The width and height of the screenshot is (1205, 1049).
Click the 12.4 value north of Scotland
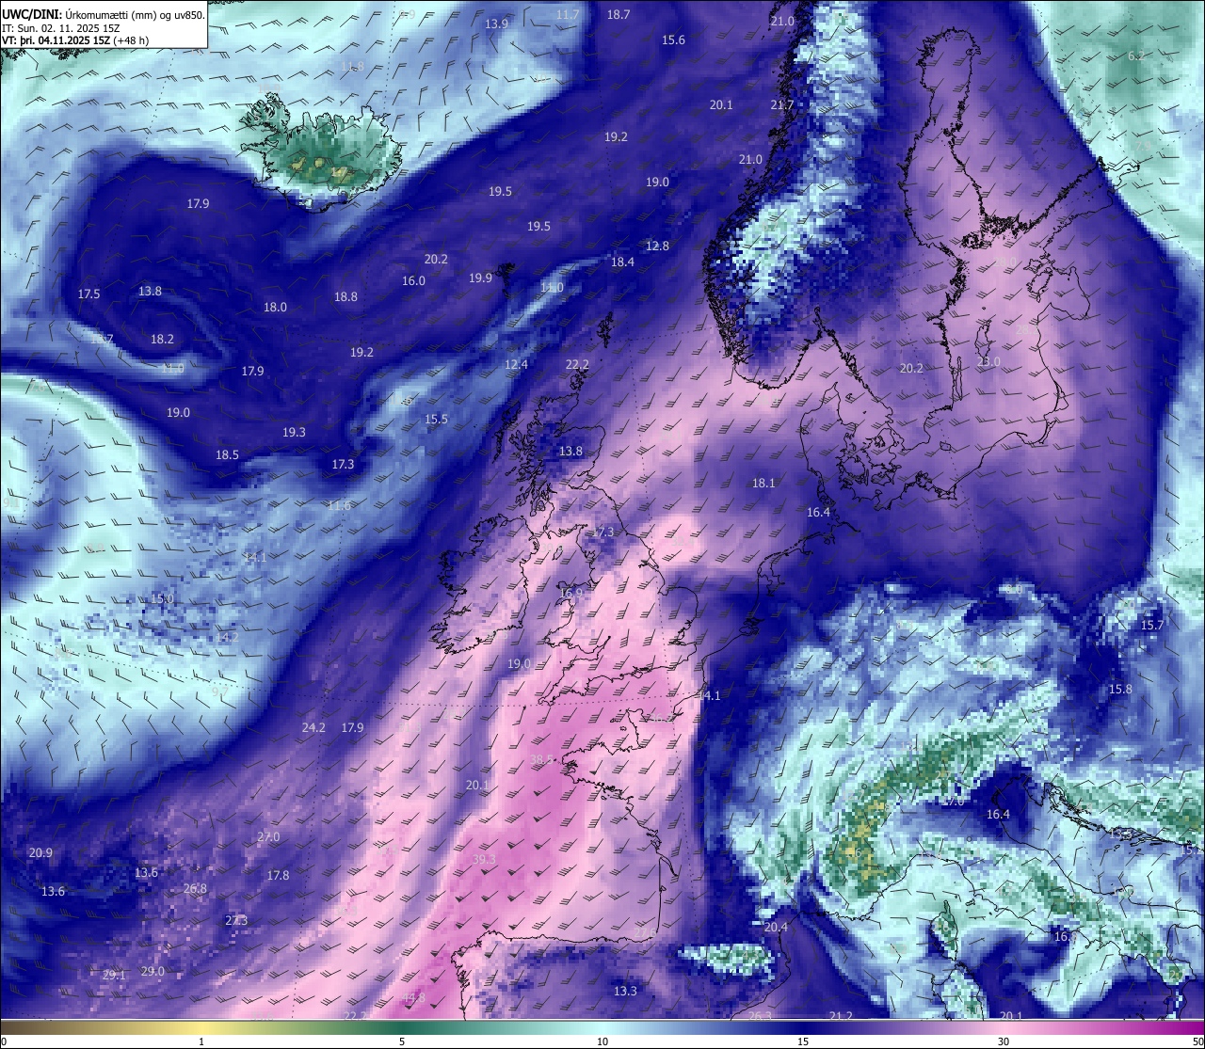516,364
